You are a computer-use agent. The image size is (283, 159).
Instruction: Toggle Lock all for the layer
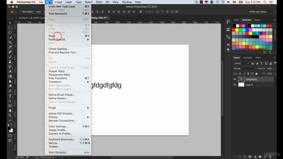[256, 74]
